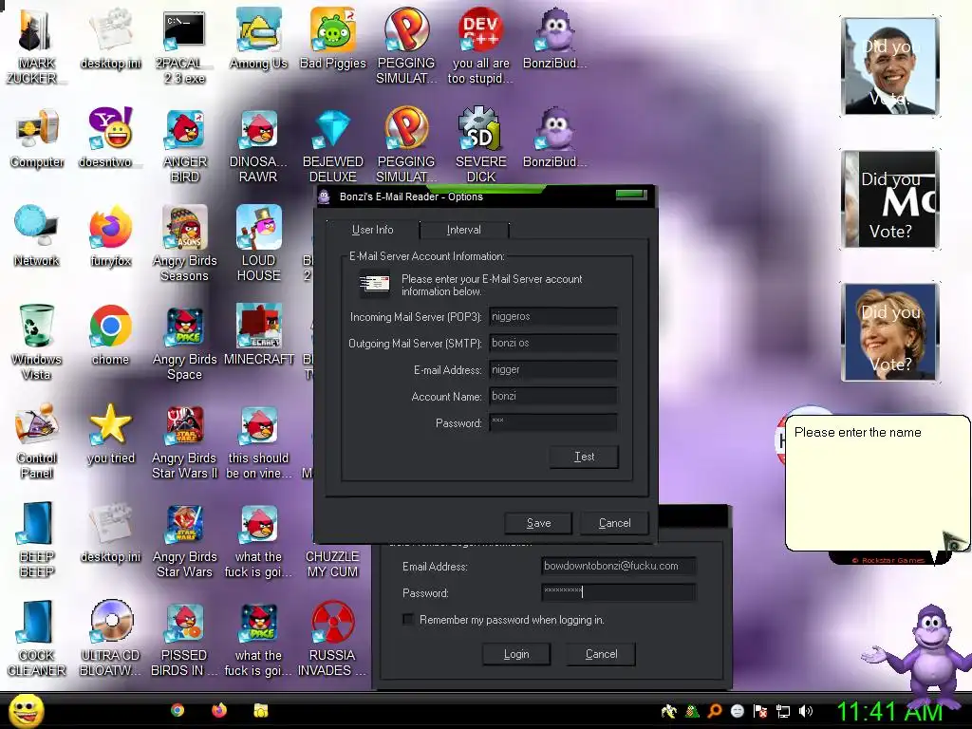
Task: Select the Yahoo smiley 'doesntwo...' icon
Action: 110,139
